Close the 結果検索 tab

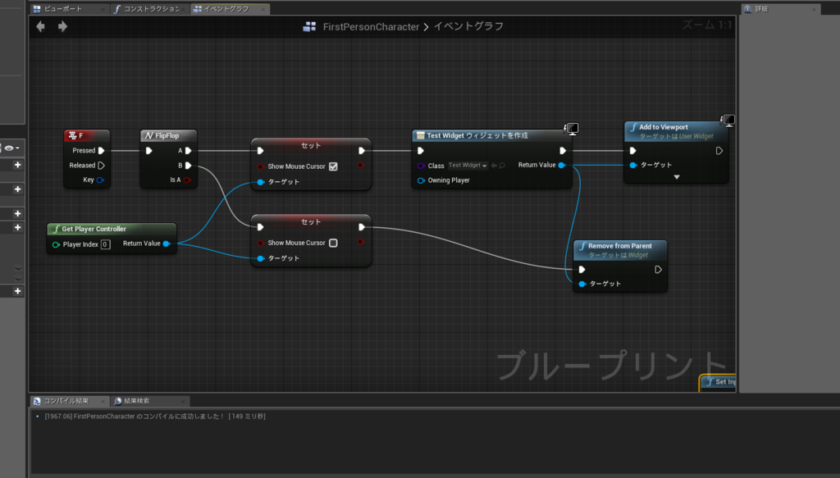click(x=183, y=401)
